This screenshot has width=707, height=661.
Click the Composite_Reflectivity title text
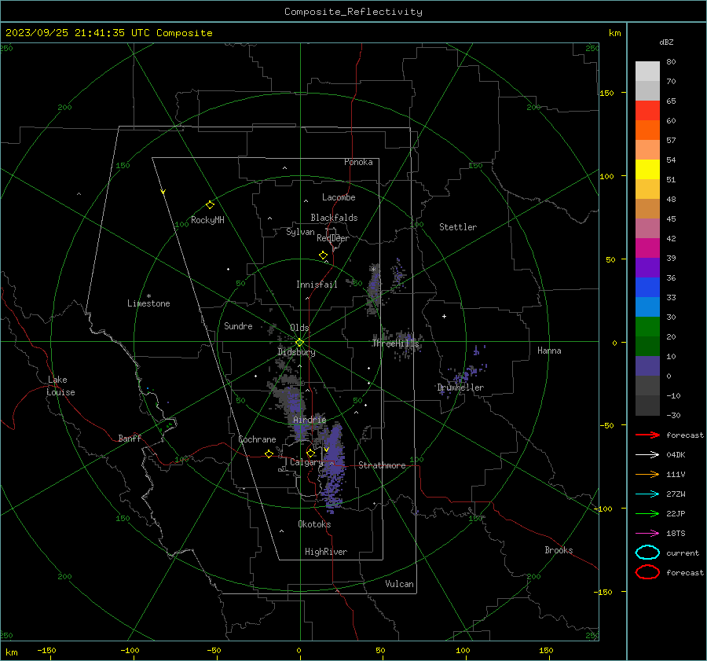[353, 12]
